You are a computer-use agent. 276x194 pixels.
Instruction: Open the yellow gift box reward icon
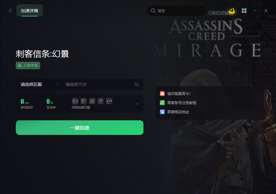[232, 11]
